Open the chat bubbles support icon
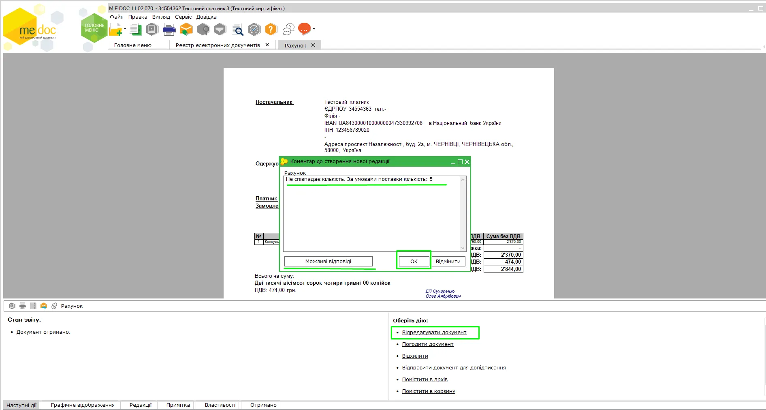Screen dimensions: 766x410 tap(288, 29)
